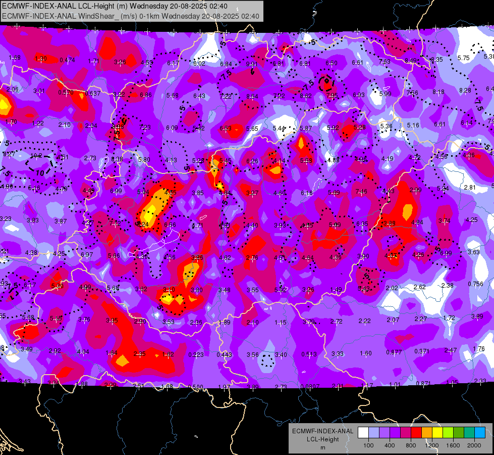Click the grid value 0.570
This screenshot has height=455, width=494.
[x=66, y=93]
